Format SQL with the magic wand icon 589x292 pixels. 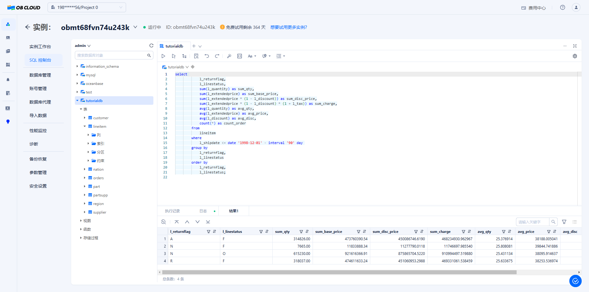click(229, 56)
